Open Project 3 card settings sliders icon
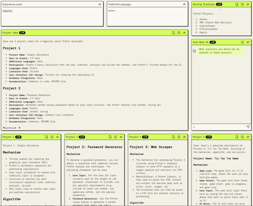Screen dimensions: 253x206 click(x=184, y=137)
